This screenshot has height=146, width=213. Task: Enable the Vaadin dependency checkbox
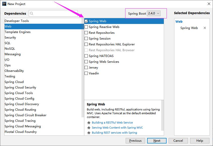pos(86,73)
